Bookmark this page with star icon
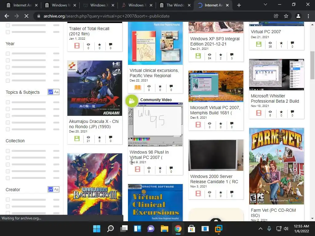The image size is (315, 236). [286, 16]
